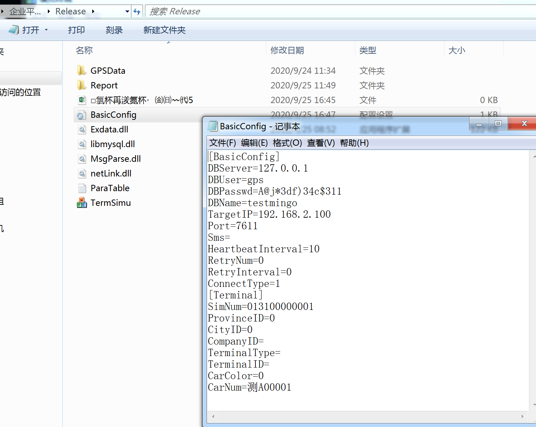Expand the Release breadcrumb arrow

click(93, 12)
